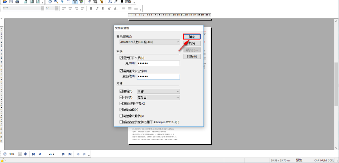Toggle 复制/提取内容 checkbox

point(121,104)
